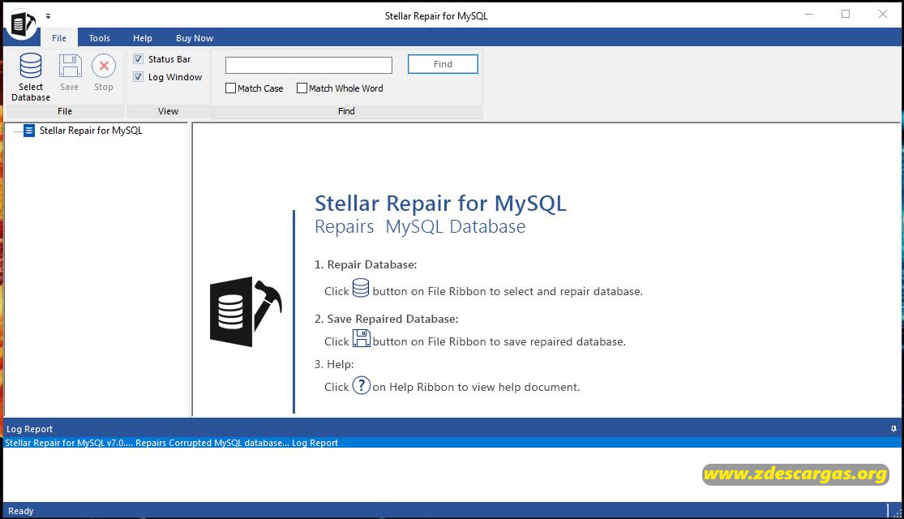The width and height of the screenshot is (904, 519).
Task: Minimize the Stellar Repair window
Action: (x=809, y=14)
